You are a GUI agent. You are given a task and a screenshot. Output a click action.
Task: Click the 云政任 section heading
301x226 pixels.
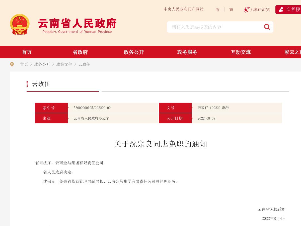(x=41, y=84)
